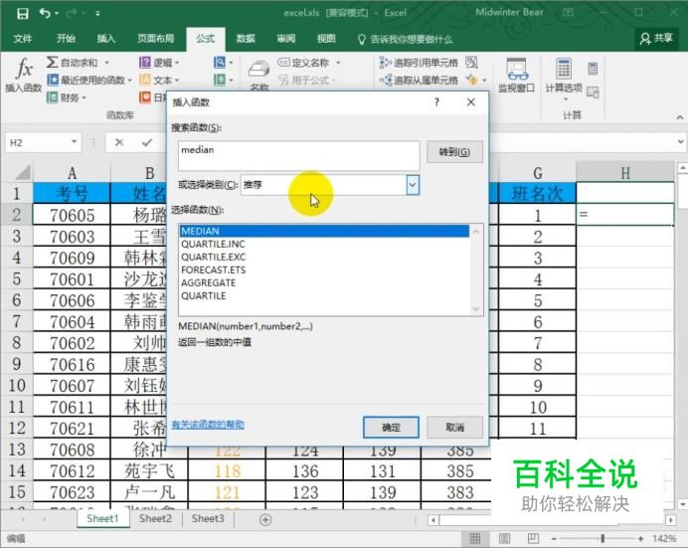
Task: Select QUARTILE.INC in function list
Action: coord(325,244)
